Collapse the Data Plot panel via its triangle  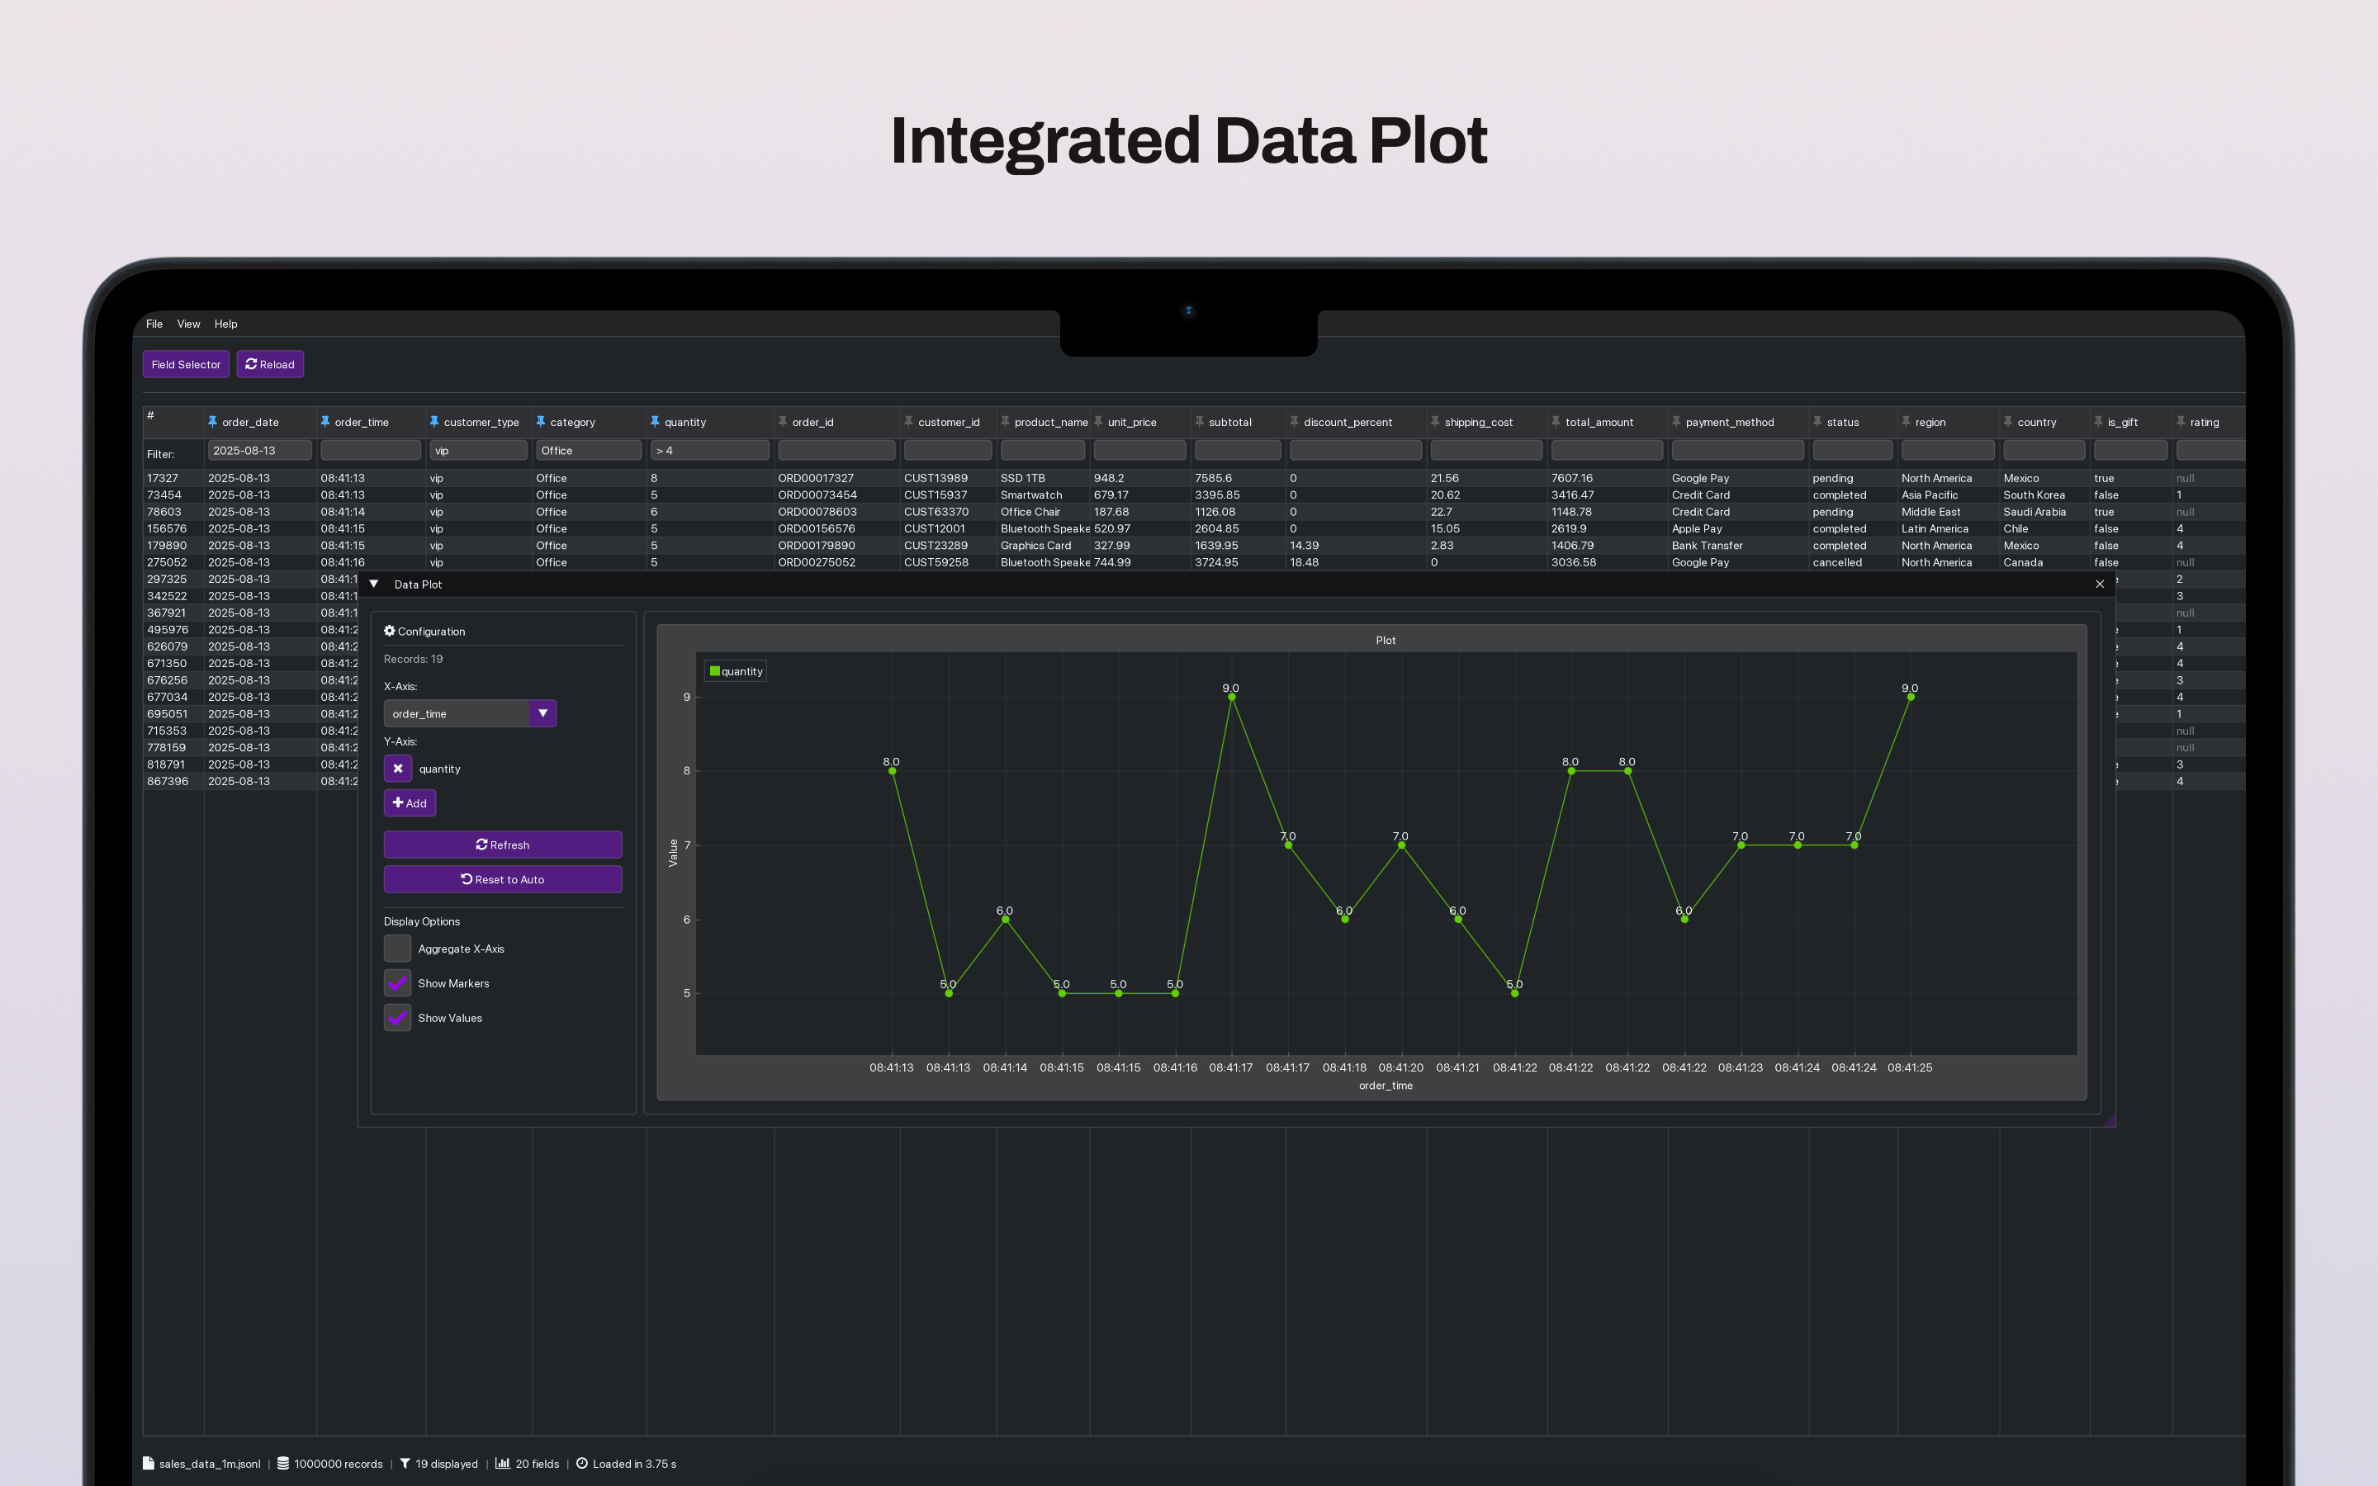pos(374,584)
